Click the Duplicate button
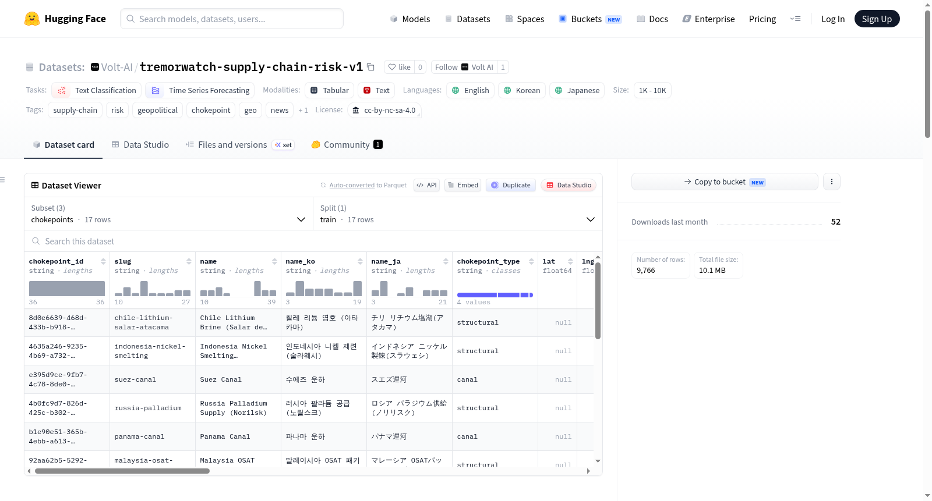 click(511, 185)
